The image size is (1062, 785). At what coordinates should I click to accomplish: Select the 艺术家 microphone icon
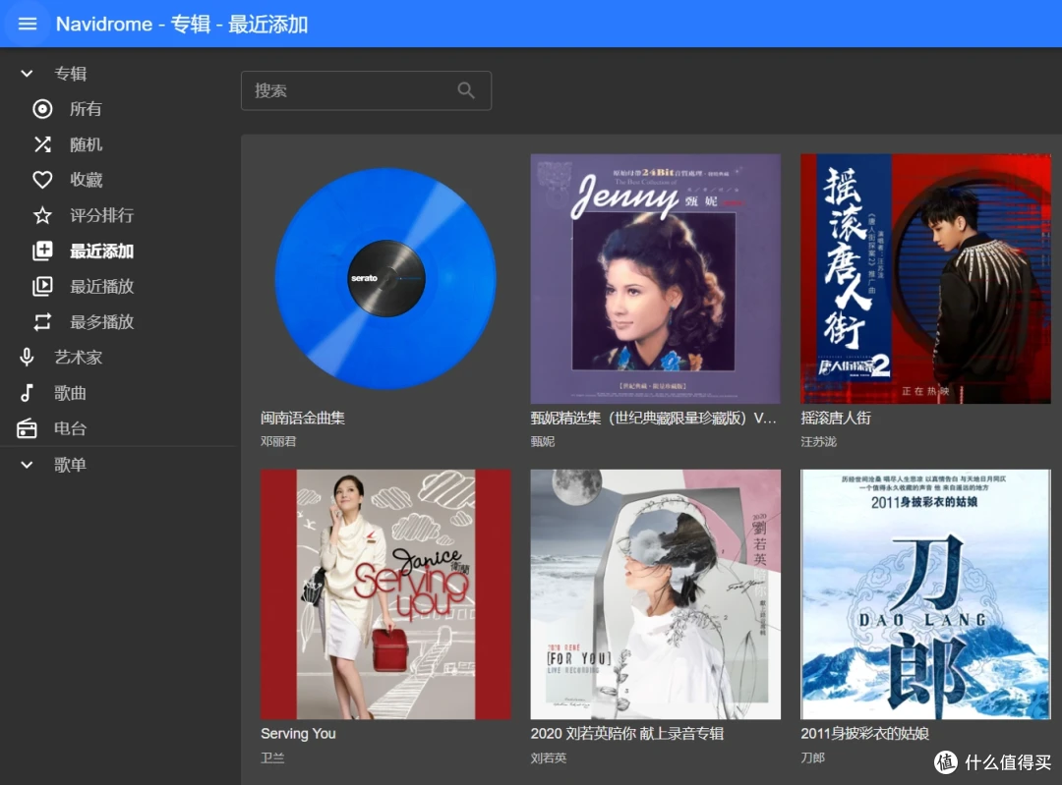click(27, 357)
